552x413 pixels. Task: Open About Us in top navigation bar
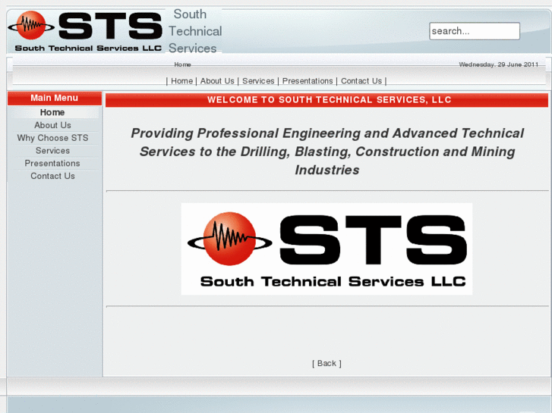(217, 81)
